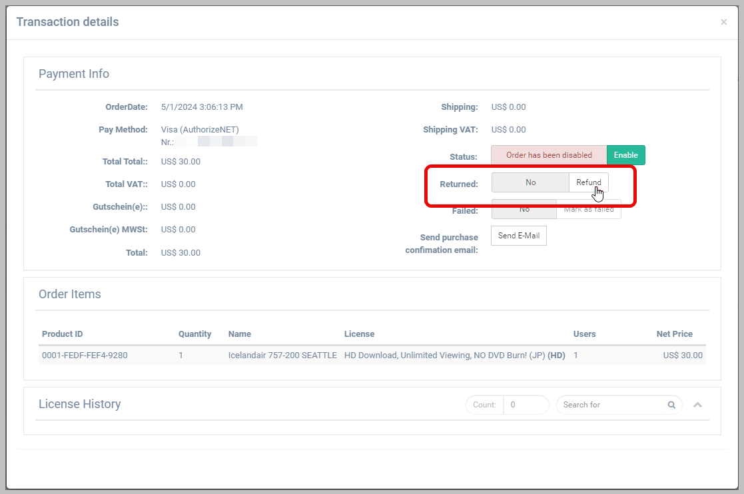Select the Returned 'No' status box

(530, 182)
